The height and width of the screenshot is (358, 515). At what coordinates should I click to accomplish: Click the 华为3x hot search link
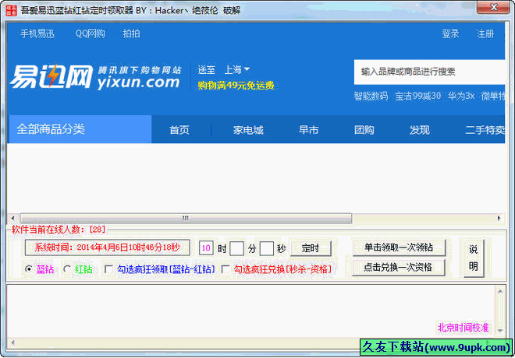point(461,96)
